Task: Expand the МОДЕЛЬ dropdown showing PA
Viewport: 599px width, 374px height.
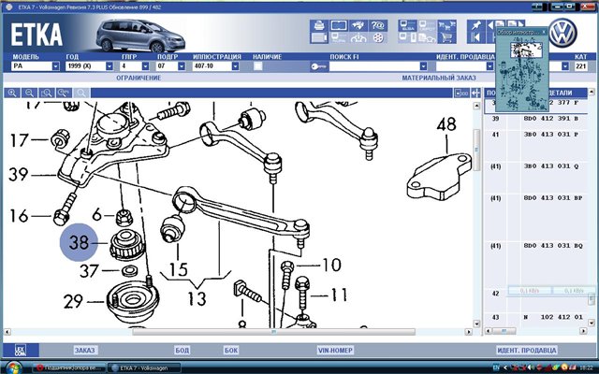Action: [x=56, y=66]
